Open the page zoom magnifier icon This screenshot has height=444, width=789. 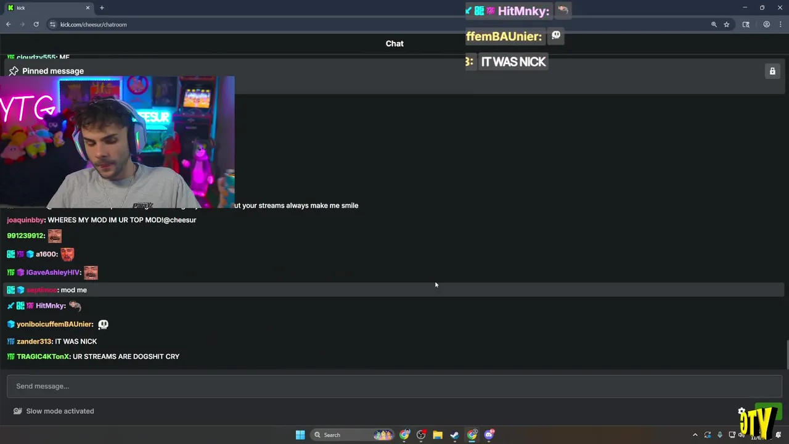coord(714,24)
